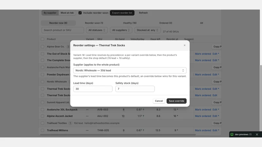Copy PO button in Alpine Gear Co. row
Viewport: 262px width, 147px height.
(x=216, y=47)
